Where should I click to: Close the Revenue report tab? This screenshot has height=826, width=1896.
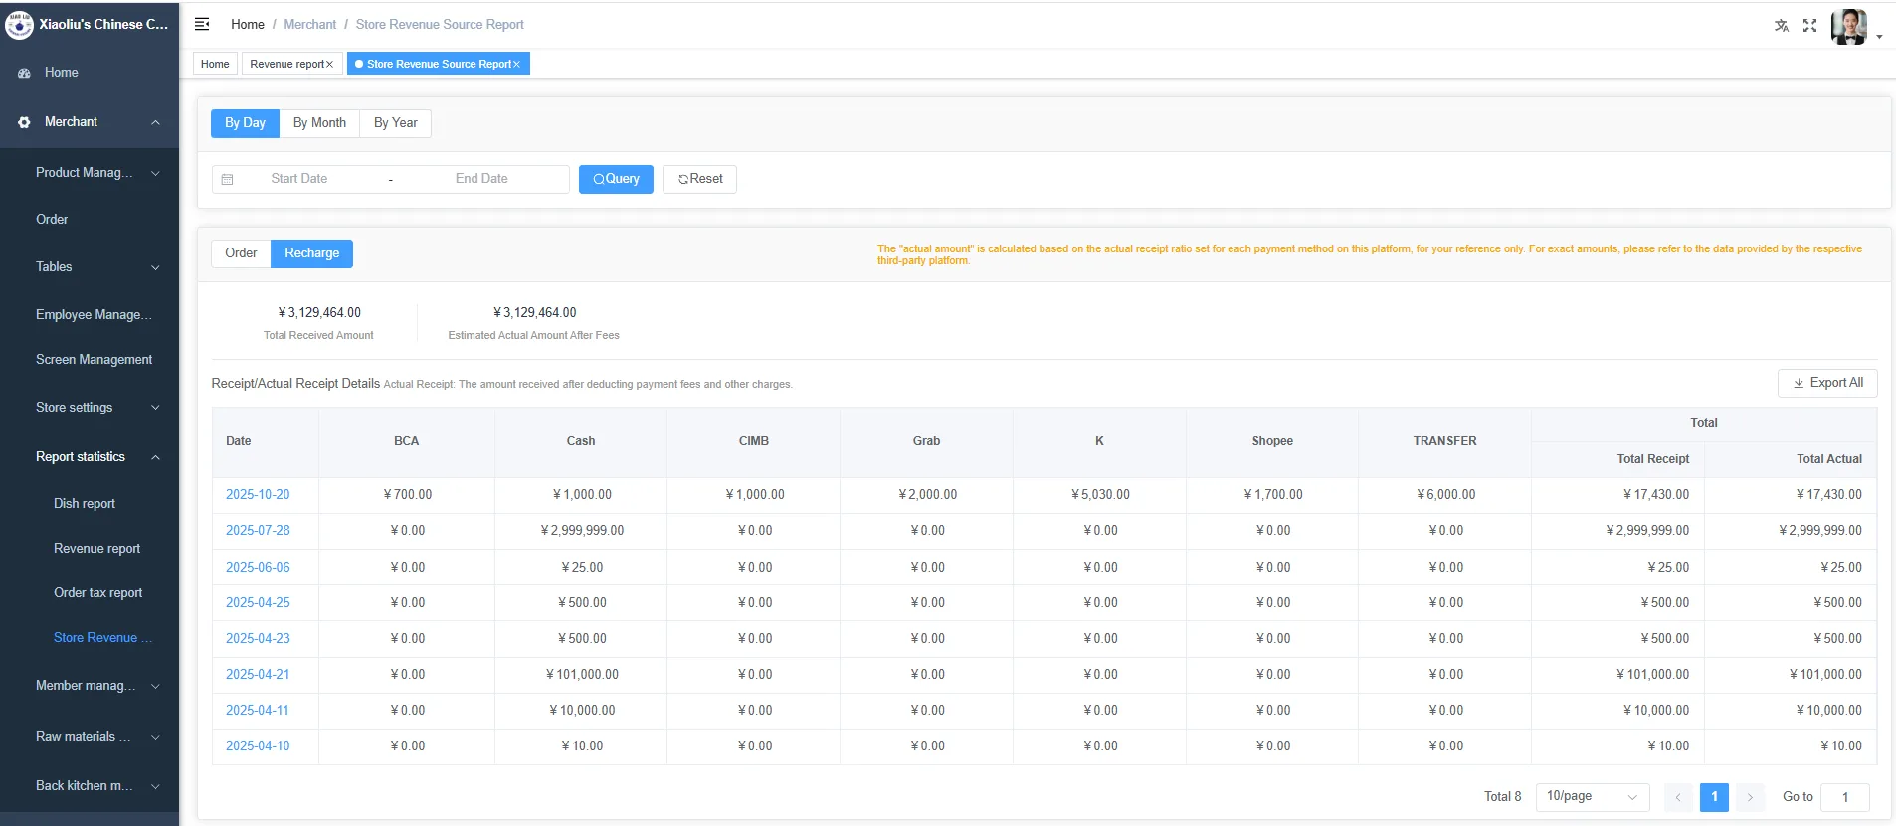[329, 64]
